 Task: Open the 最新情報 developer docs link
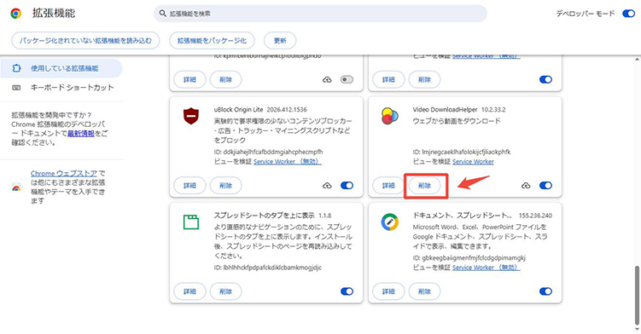point(81,134)
